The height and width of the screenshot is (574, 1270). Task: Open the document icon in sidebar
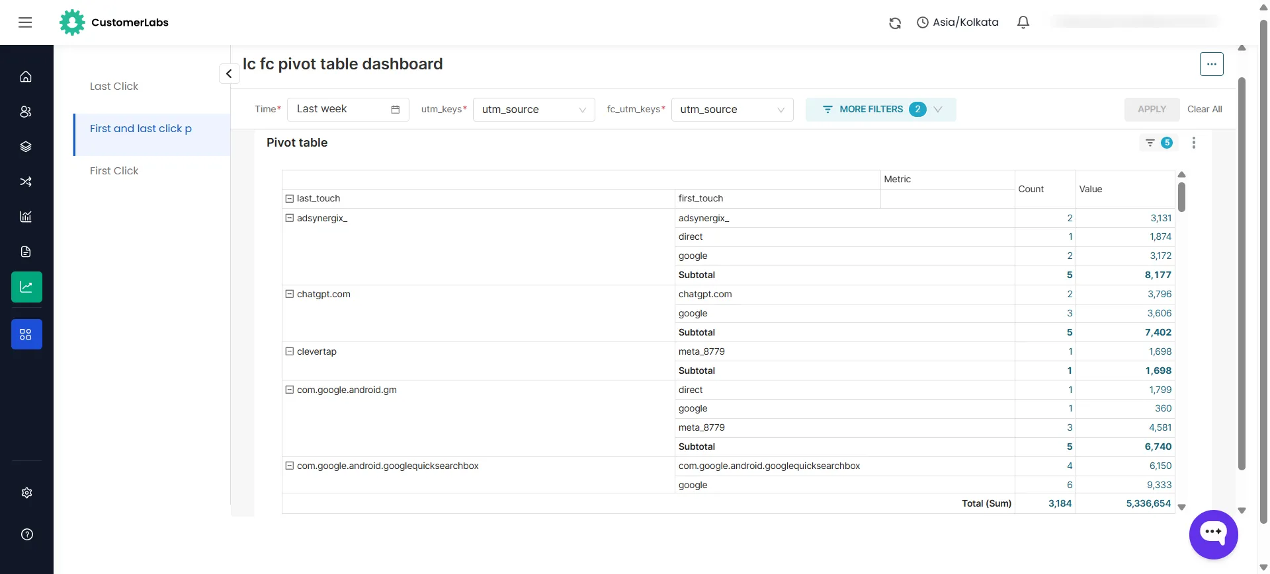tap(26, 252)
